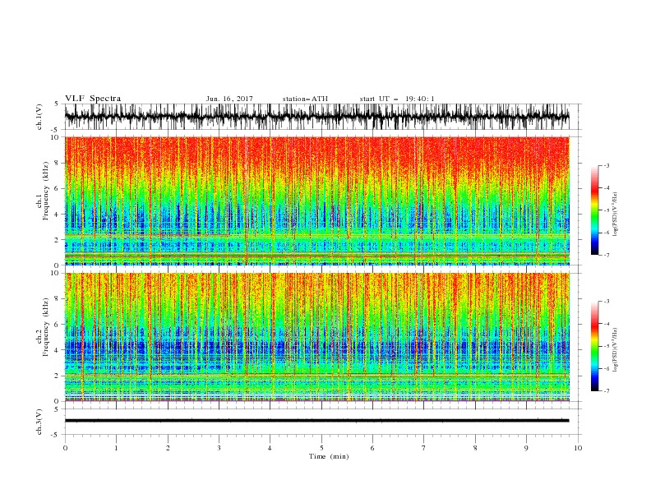Click the ch.3 voltage trace line

click(x=316, y=421)
